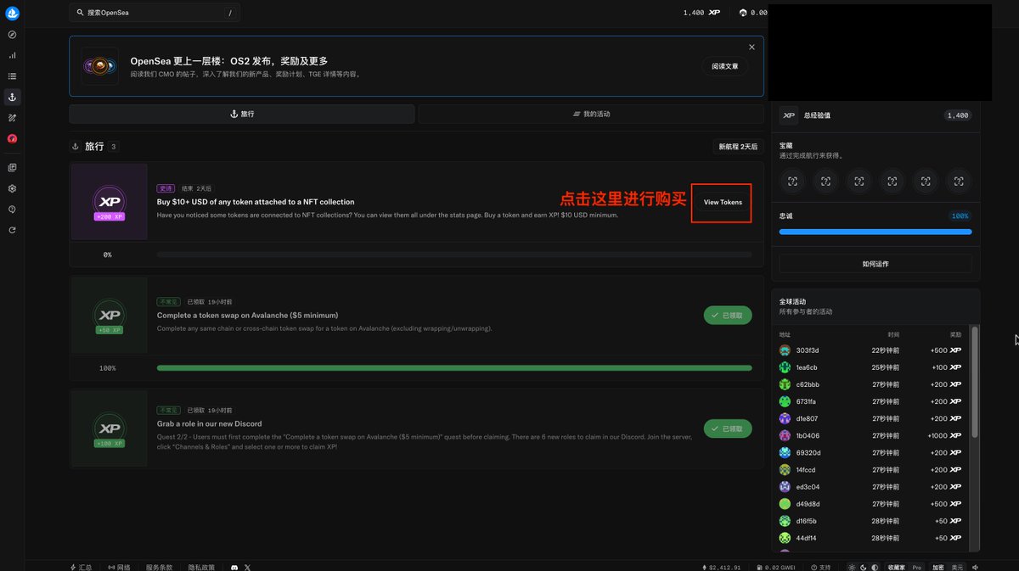
Task: Click the OpenSea logo in sidebar
Action: (12, 13)
